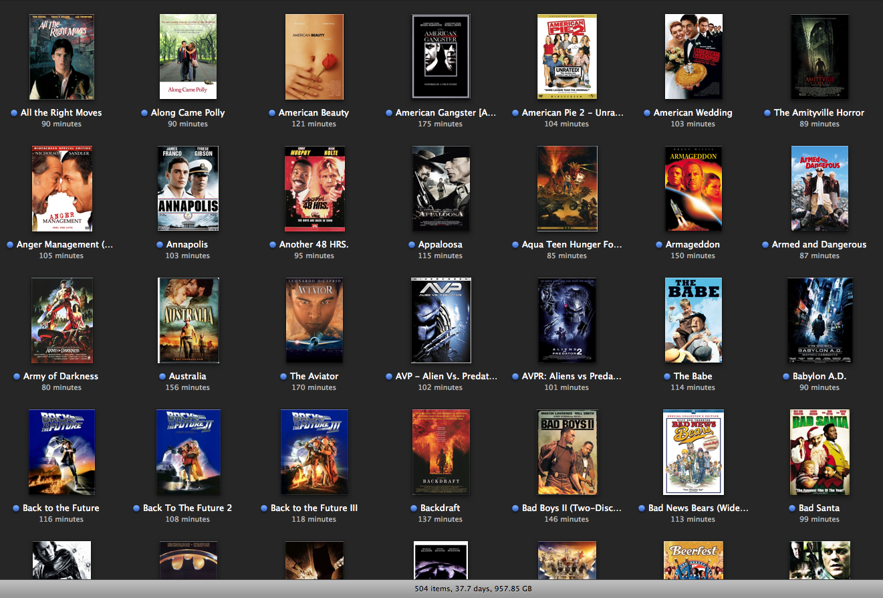Image resolution: width=883 pixels, height=598 pixels.
Task: Click "156 minutes" under Australia
Action: (x=188, y=387)
